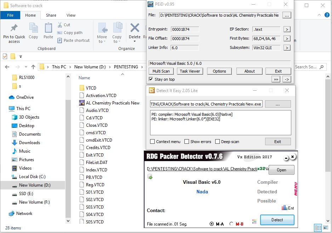Open 3D Objects folder in sidebar
The width and height of the screenshot is (332, 233).
coord(25,117)
